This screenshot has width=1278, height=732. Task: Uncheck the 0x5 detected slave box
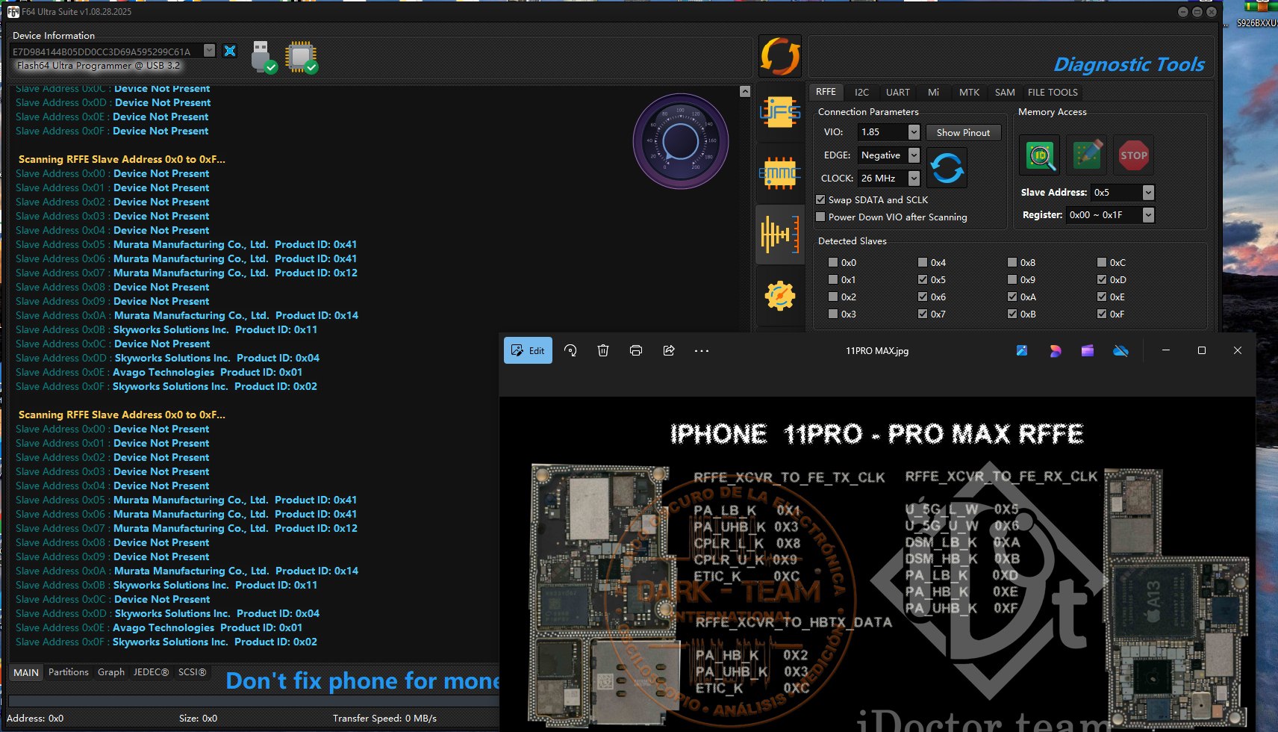click(x=923, y=279)
